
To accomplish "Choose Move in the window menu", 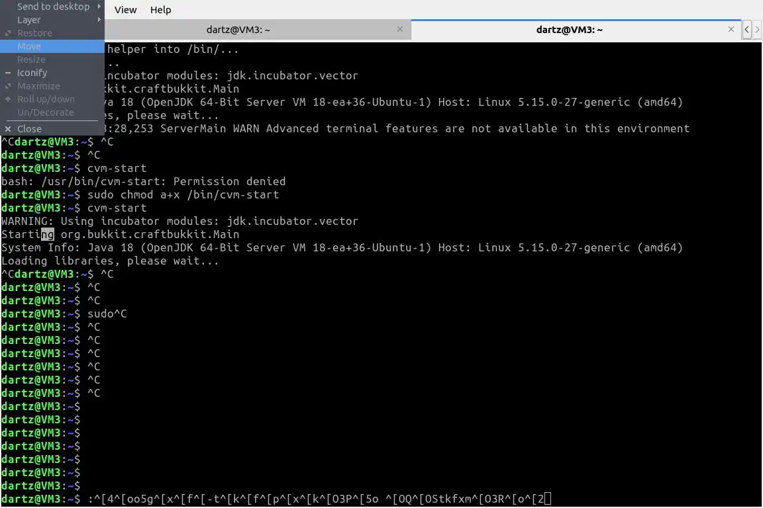I will [x=52, y=46].
